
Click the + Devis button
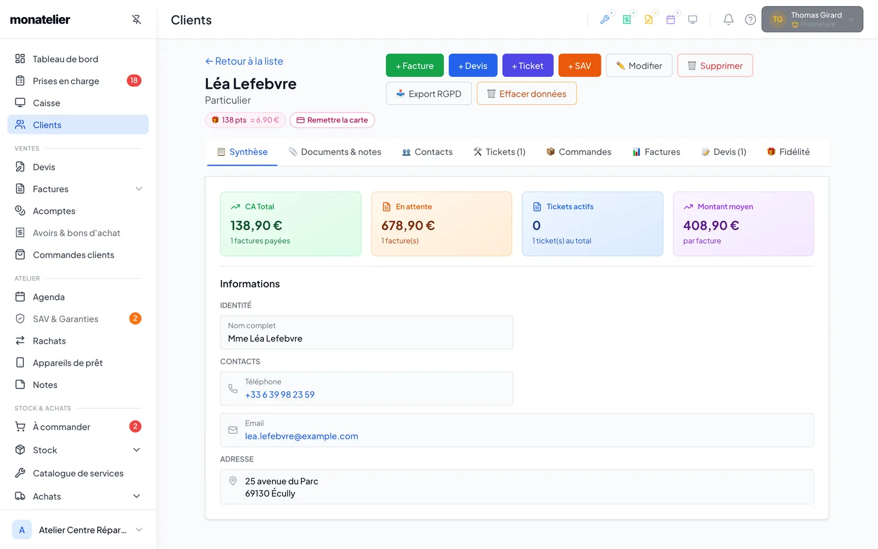tap(473, 65)
